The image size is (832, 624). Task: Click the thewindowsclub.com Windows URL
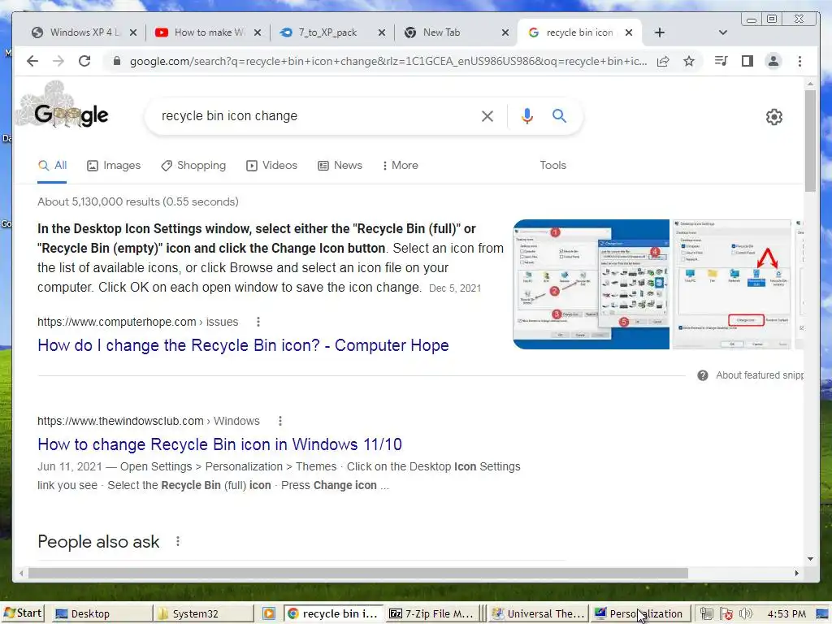tap(149, 422)
